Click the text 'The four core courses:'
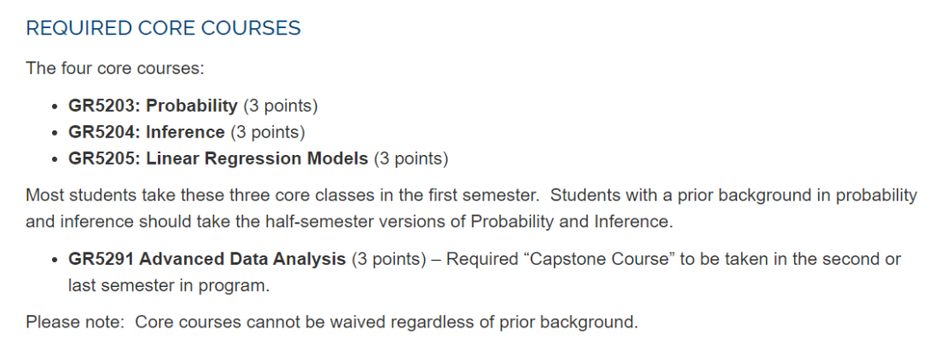Image resolution: width=952 pixels, height=346 pixels. (115, 68)
